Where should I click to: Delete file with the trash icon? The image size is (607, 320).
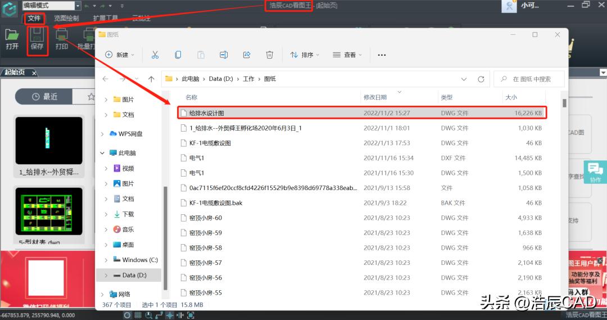click(x=269, y=55)
